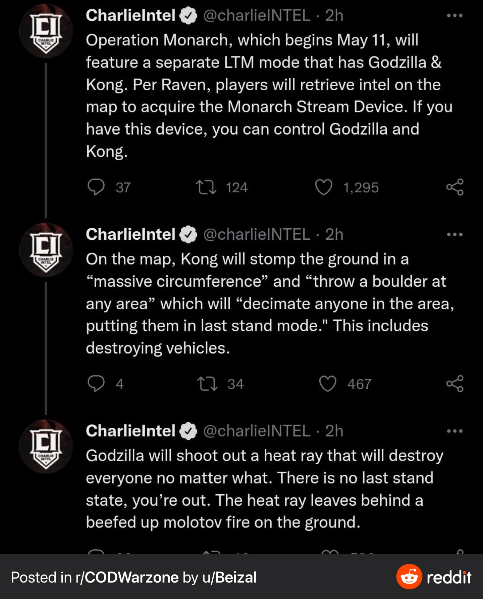Open the first tweet's CharlieIntel avatar
Image resolution: width=483 pixels, height=599 pixels.
46,31
